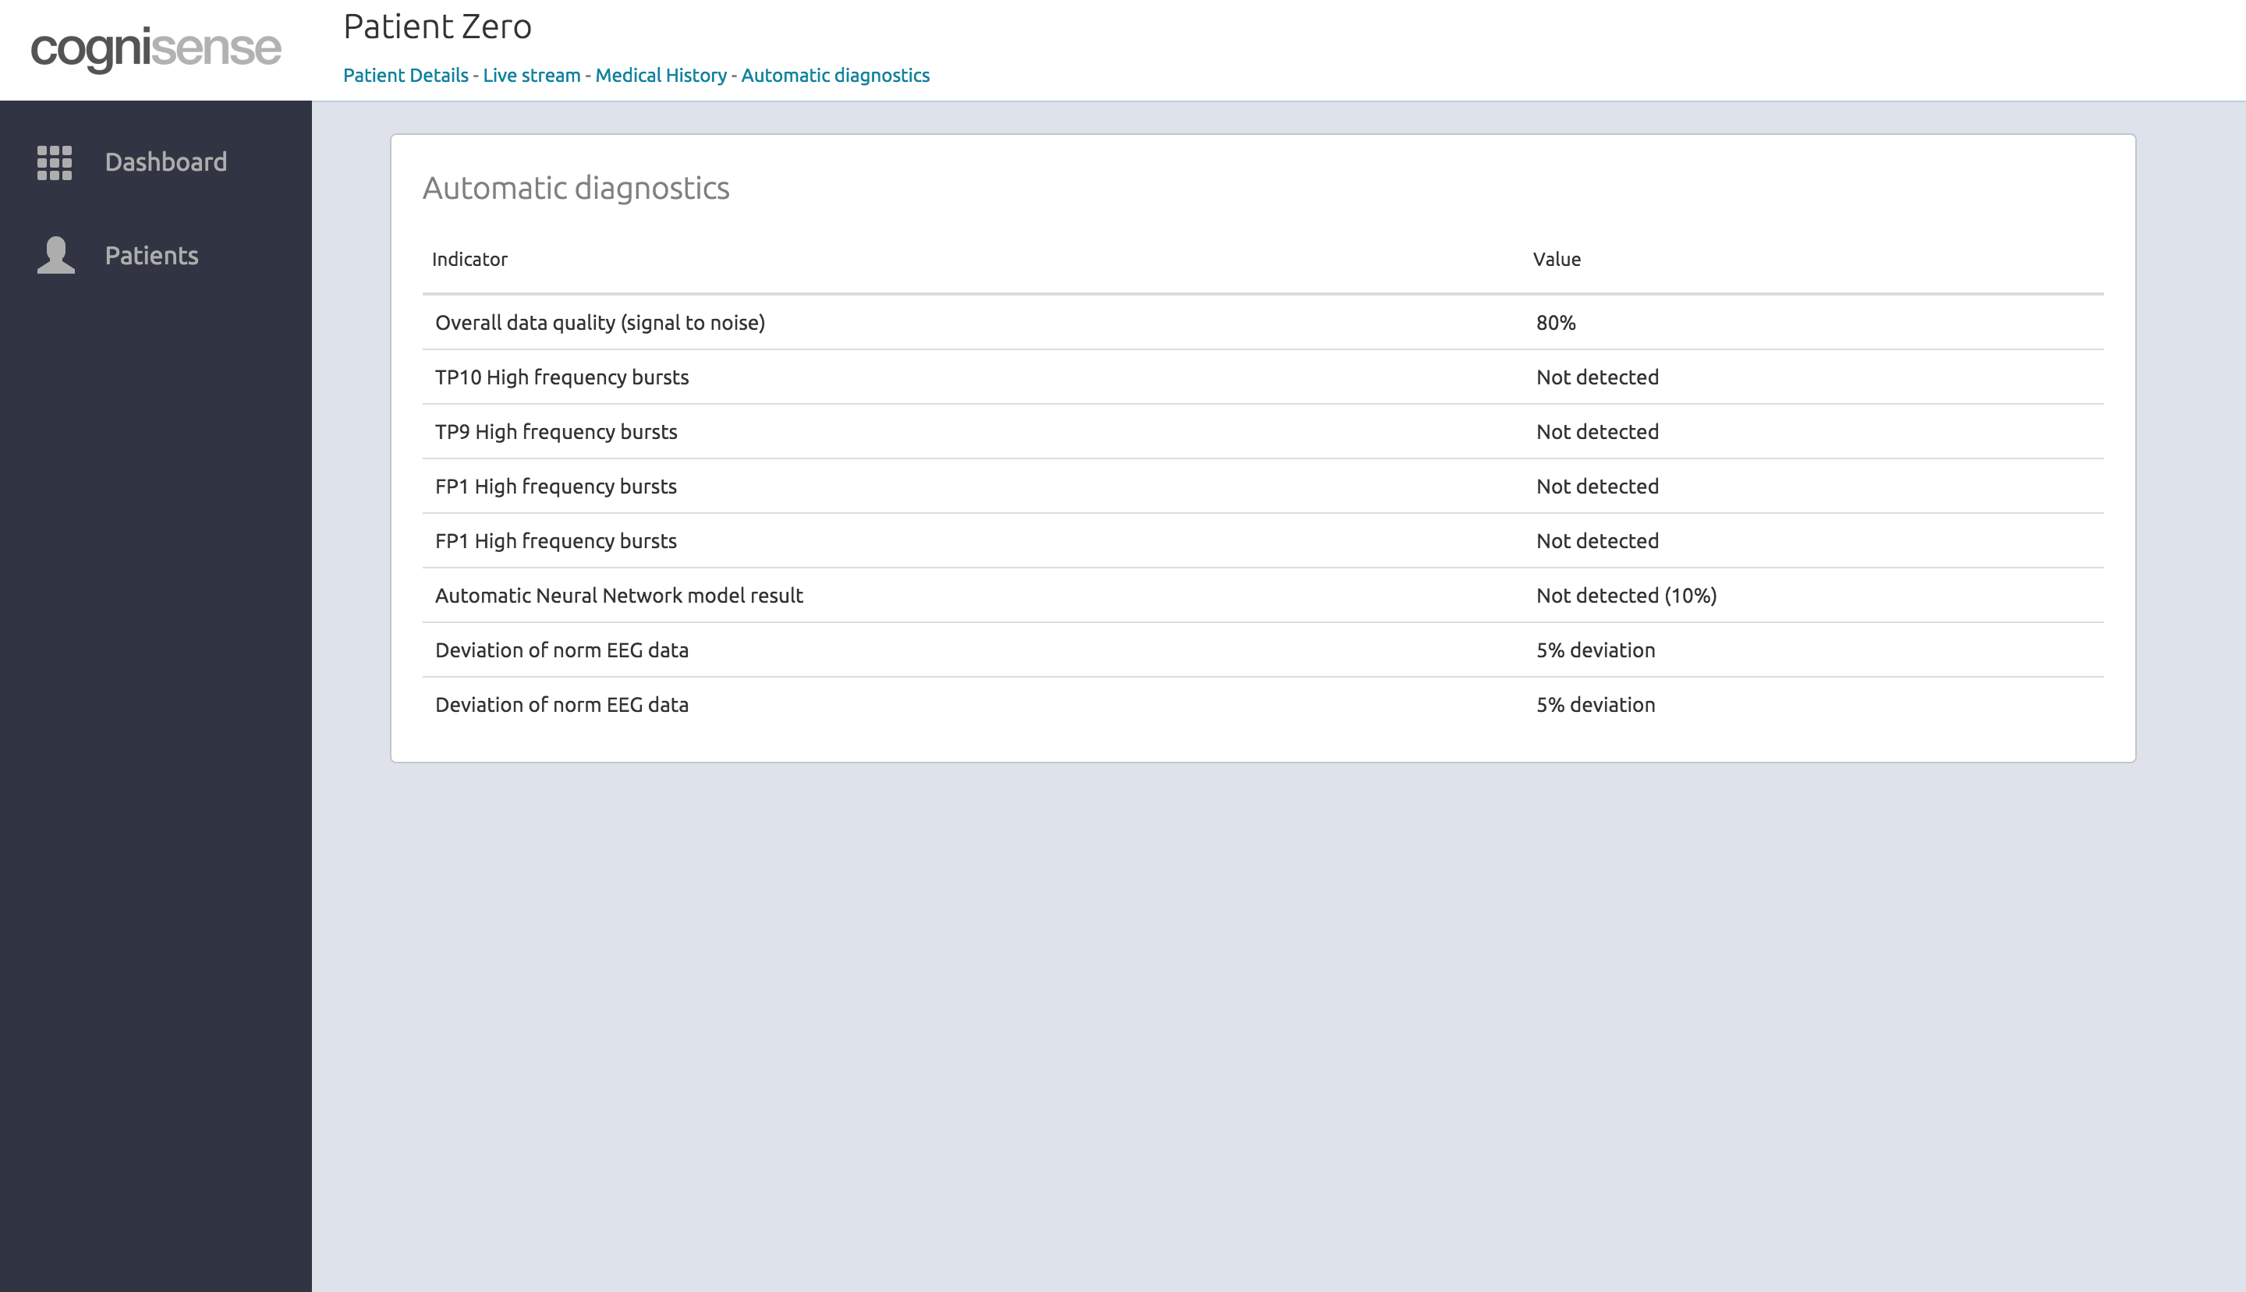Screen dimensions: 2246x1292
Task: Click the 80% quality value
Action: point(1556,323)
